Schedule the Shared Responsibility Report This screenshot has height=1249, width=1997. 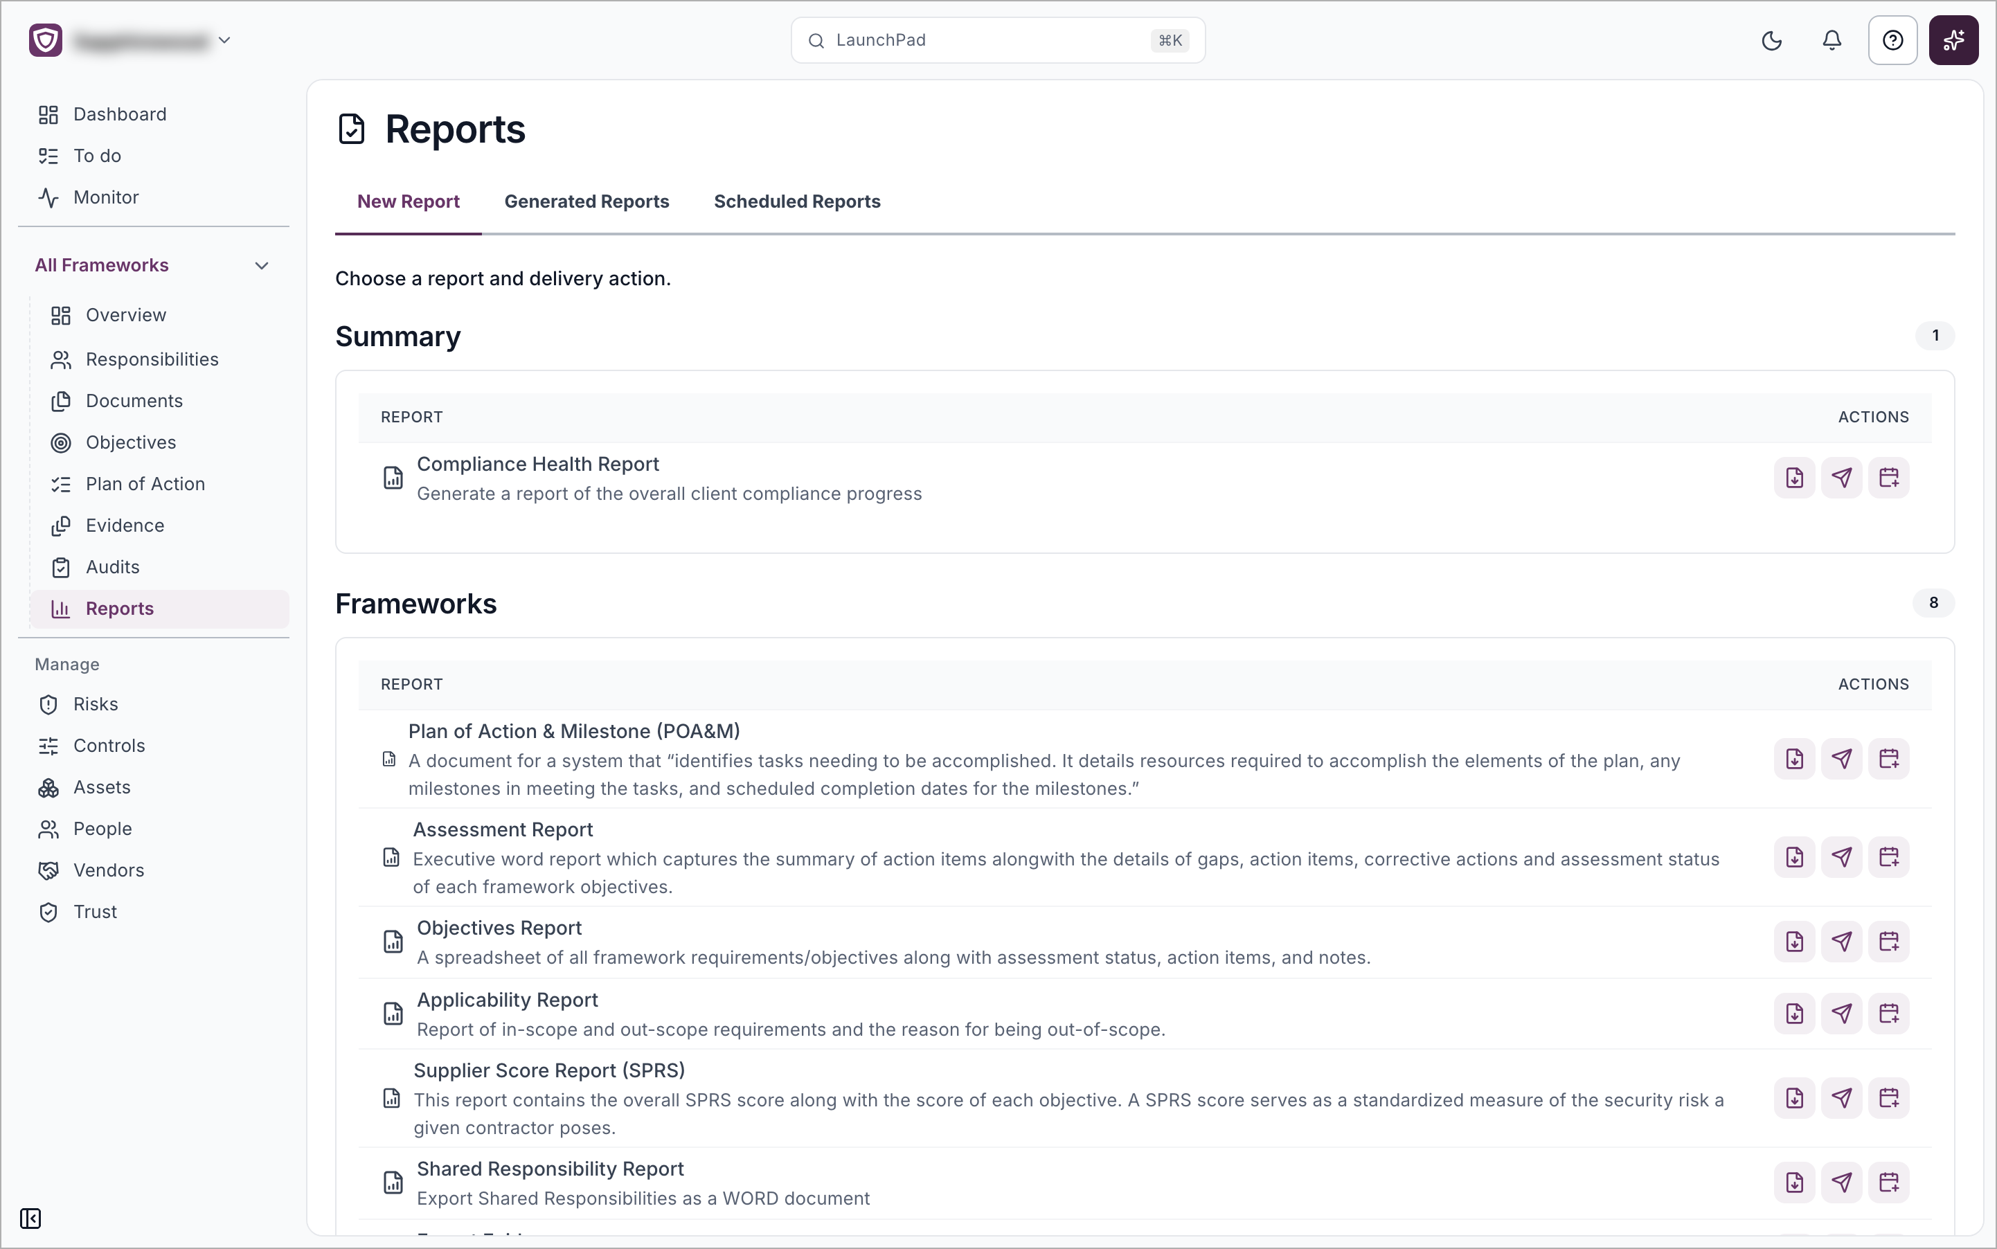[1889, 1183]
